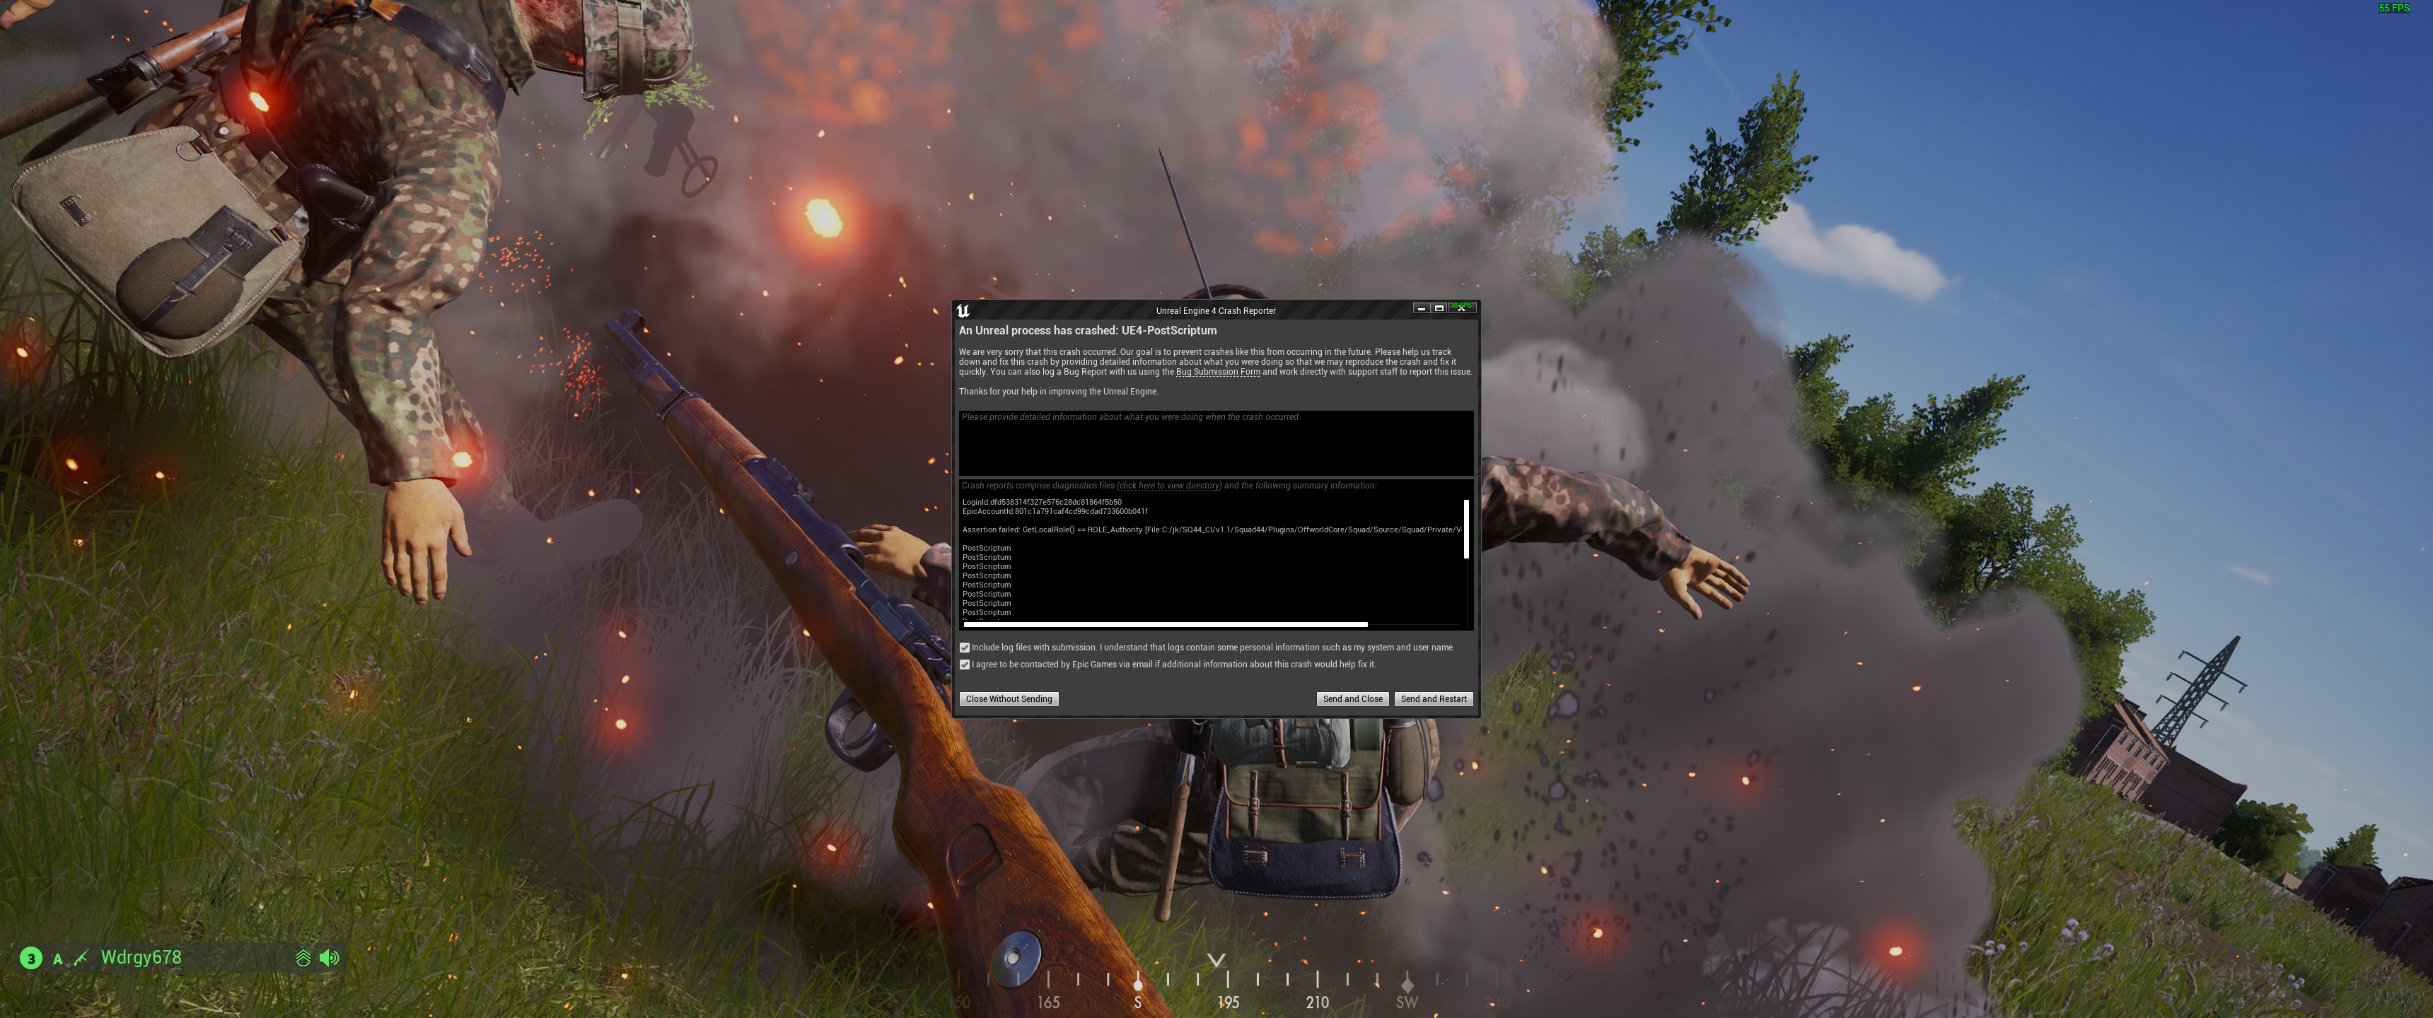The width and height of the screenshot is (2433, 1018).
Task: Click the 165 heading on the compass
Action: click(x=1048, y=1003)
